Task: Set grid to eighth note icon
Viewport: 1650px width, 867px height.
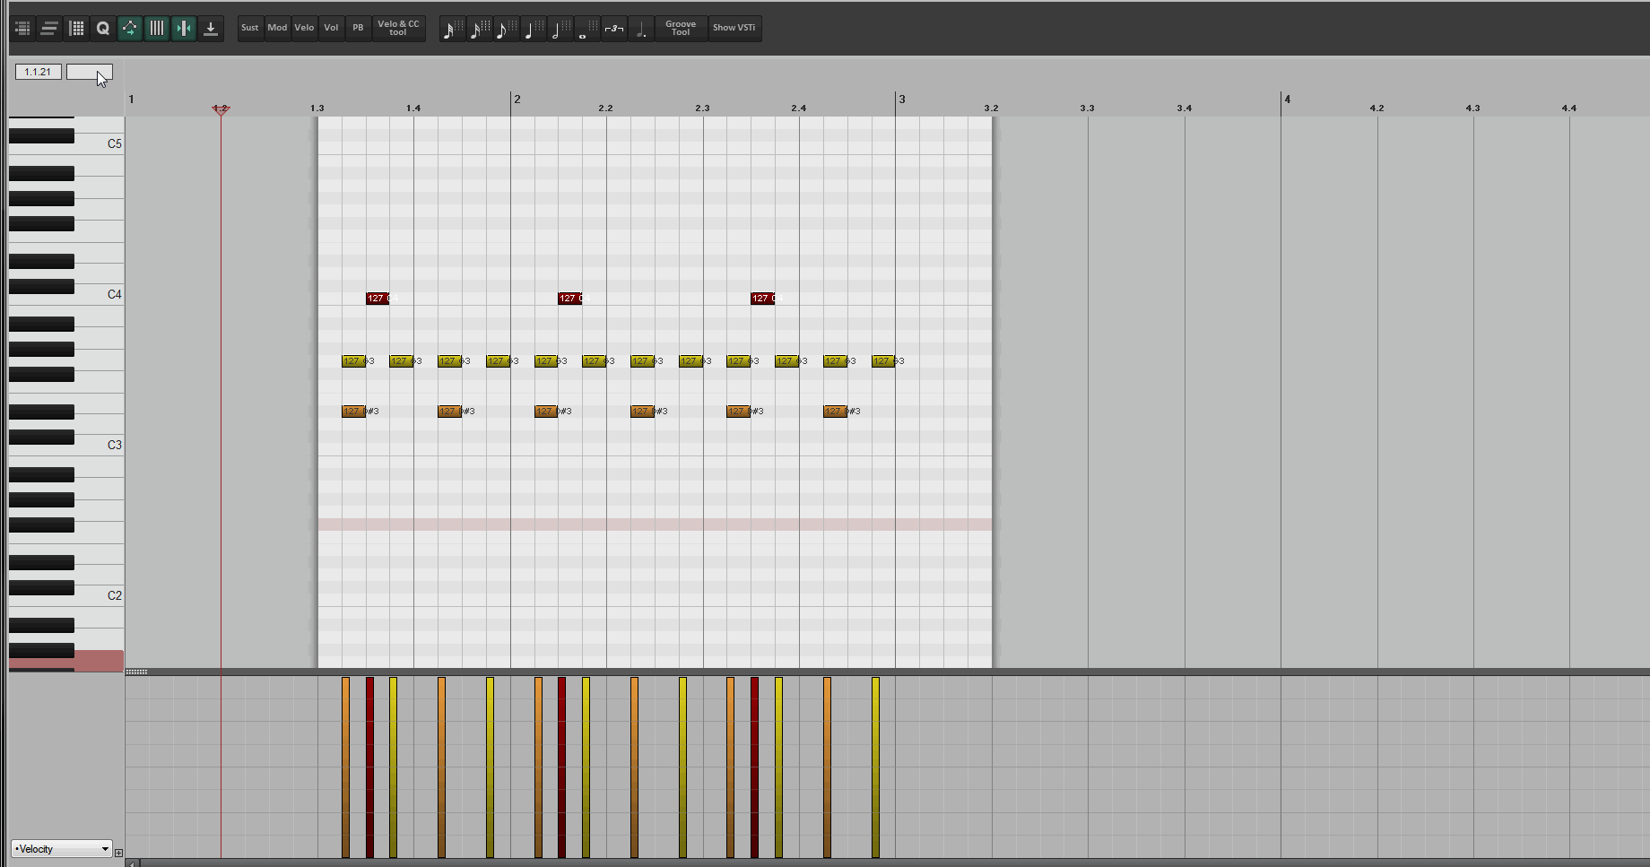Action: click(506, 30)
